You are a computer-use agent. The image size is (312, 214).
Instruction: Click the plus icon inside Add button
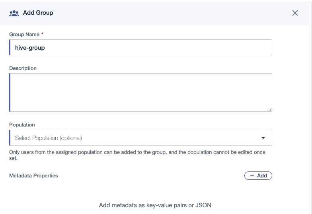coord(252,176)
